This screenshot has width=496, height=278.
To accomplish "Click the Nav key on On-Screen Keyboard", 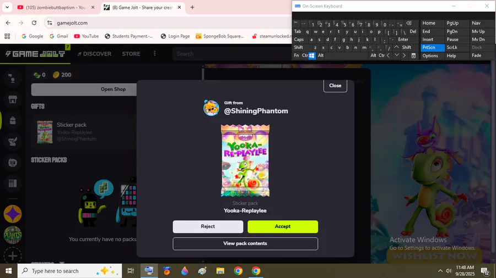I will click(482, 23).
